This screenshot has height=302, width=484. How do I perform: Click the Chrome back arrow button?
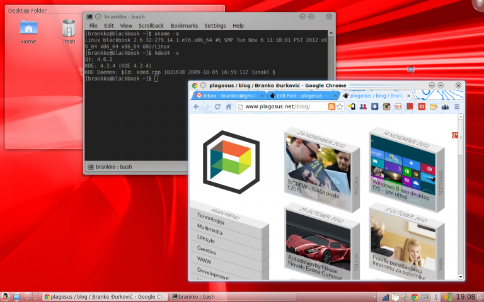[x=197, y=106]
